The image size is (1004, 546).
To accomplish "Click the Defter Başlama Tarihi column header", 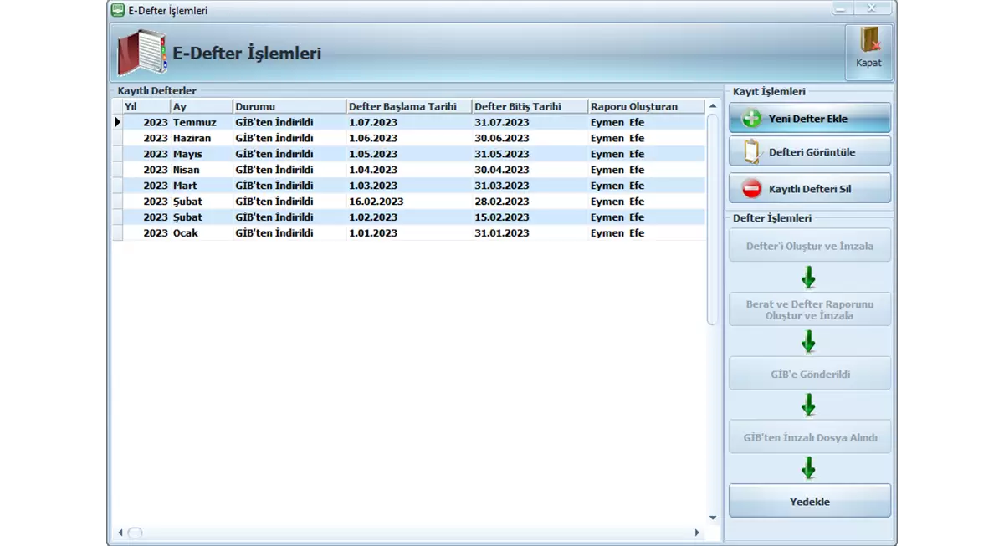I will [408, 106].
